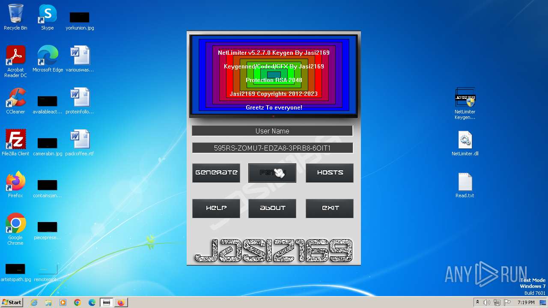Open Recycle Bin desktop icon

[x=15, y=17]
